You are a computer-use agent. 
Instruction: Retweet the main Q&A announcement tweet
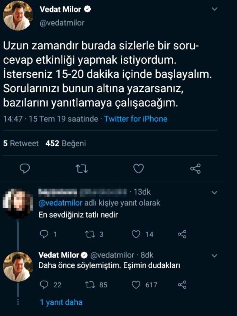point(81,169)
